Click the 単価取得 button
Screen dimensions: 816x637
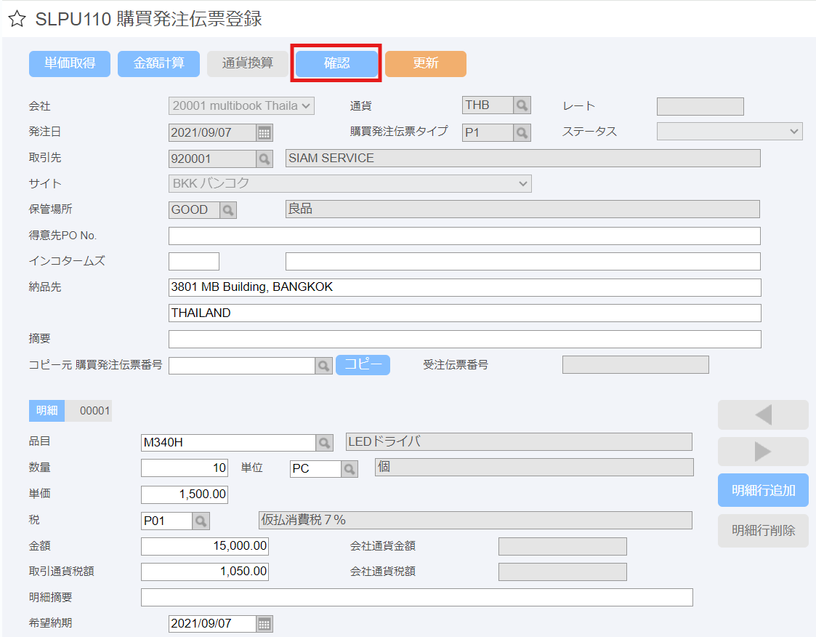click(x=70, y=63)
